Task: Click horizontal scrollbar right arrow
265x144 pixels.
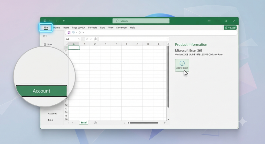Action: (165, 123)
